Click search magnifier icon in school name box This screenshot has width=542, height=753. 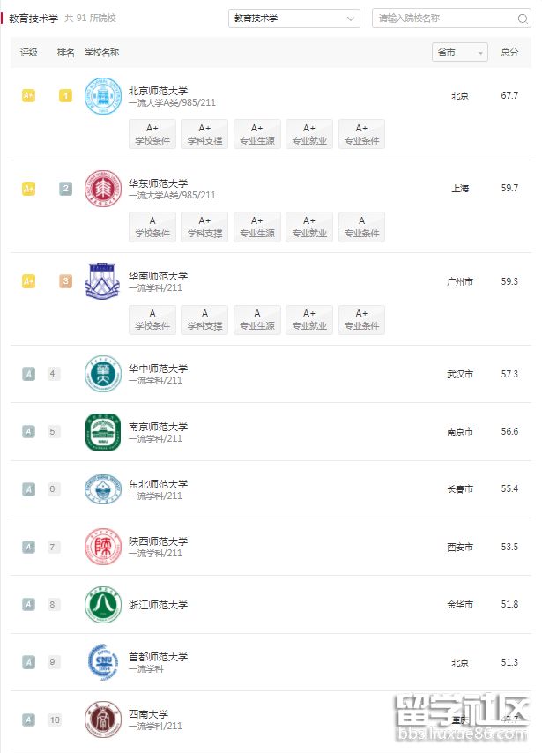pos(522,19)
